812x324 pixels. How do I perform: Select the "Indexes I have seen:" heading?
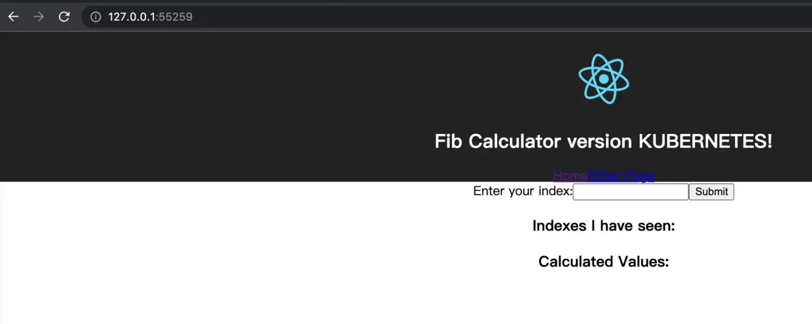click(x=603, y=226)
